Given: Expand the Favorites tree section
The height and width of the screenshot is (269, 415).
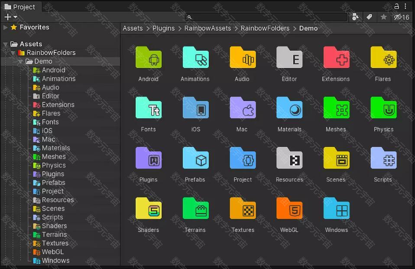Looking at the screenshot, I should (x=6, y=27).
